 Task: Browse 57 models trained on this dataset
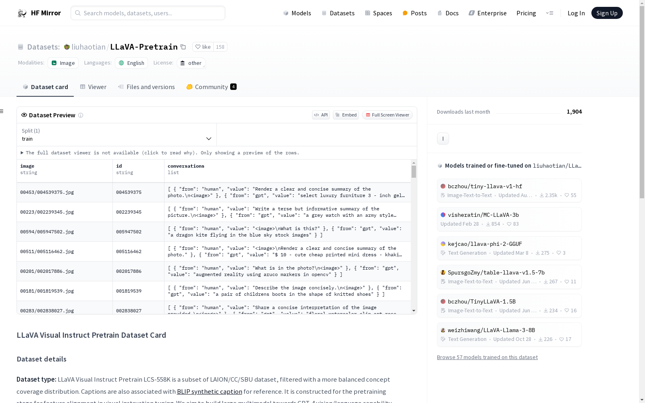487,357
